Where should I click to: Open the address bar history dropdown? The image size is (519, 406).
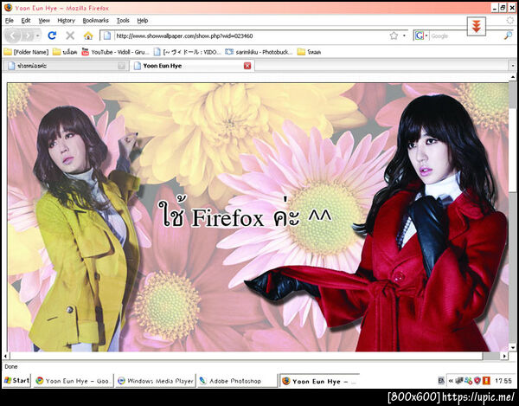(404, 35)
